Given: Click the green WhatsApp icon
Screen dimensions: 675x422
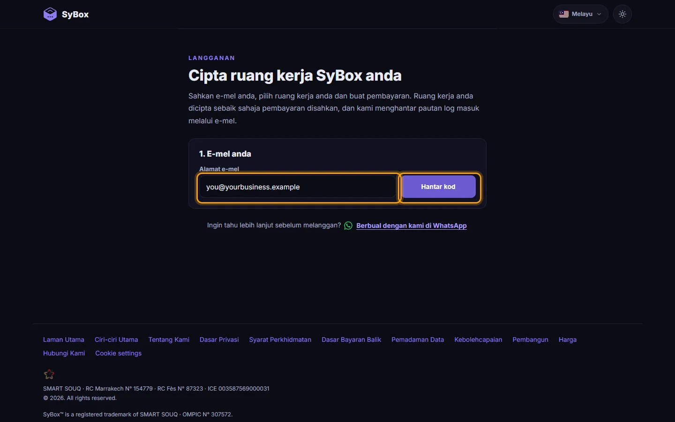Looking at the screenshot, I should (x=348, y=226).
